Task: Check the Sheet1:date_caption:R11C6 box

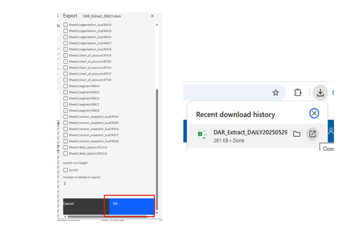Action: (66, 154)
